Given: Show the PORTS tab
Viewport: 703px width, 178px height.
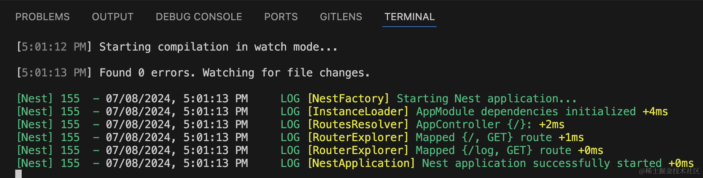Looking at the screenshot, I should click(x=281, y=17).
